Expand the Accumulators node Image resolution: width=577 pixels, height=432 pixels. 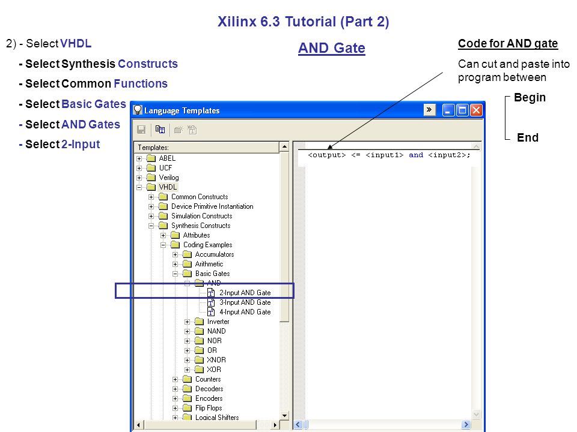click(175, 254)
